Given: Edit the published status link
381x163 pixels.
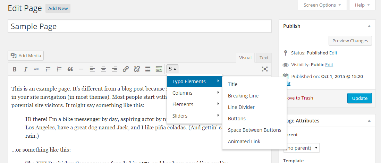Looking at the screenshot, I should [333, 53].
